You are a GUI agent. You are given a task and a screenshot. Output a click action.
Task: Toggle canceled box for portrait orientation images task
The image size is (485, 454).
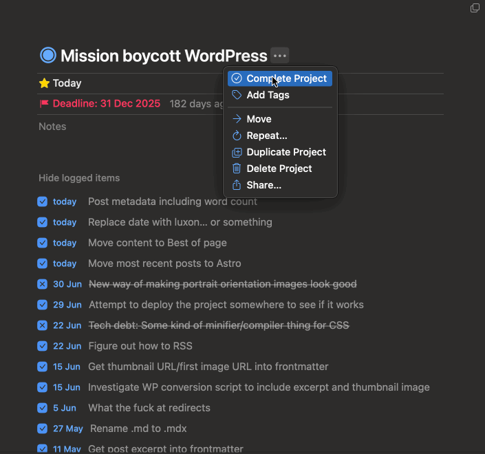click(43, 284)
